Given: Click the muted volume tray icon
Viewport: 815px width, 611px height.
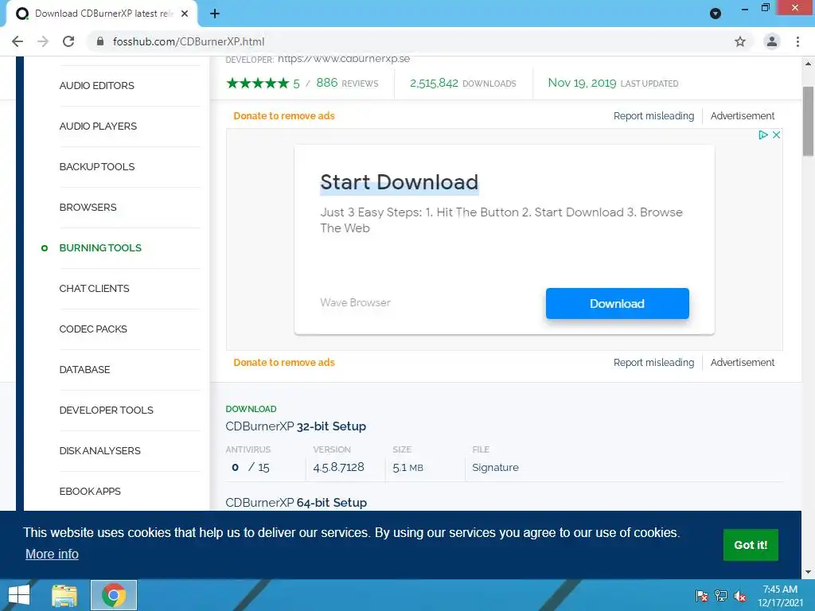Looking at the screenshot, I should coord(740,596).
